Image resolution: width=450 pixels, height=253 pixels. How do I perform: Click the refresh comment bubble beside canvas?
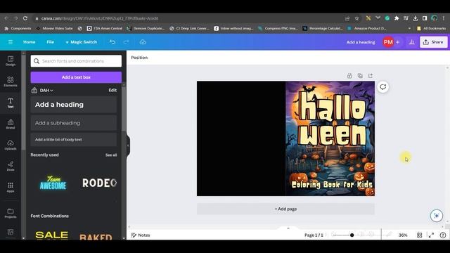pos(382,87)
